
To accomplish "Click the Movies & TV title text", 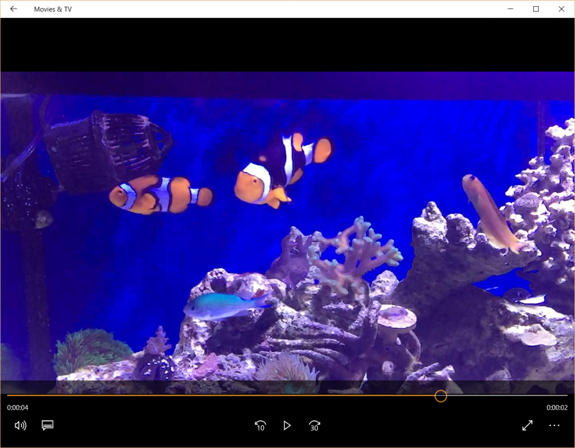I will 53,9.
